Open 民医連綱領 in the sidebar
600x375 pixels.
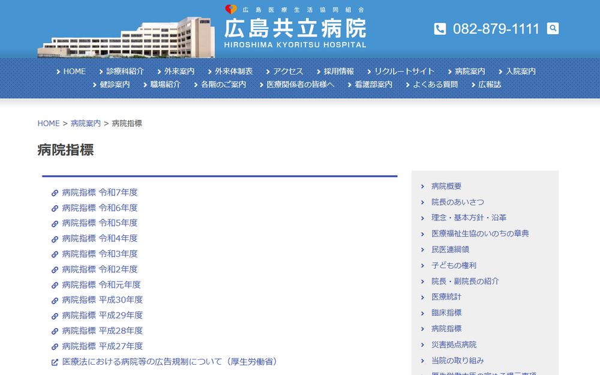tap(451, 250)
